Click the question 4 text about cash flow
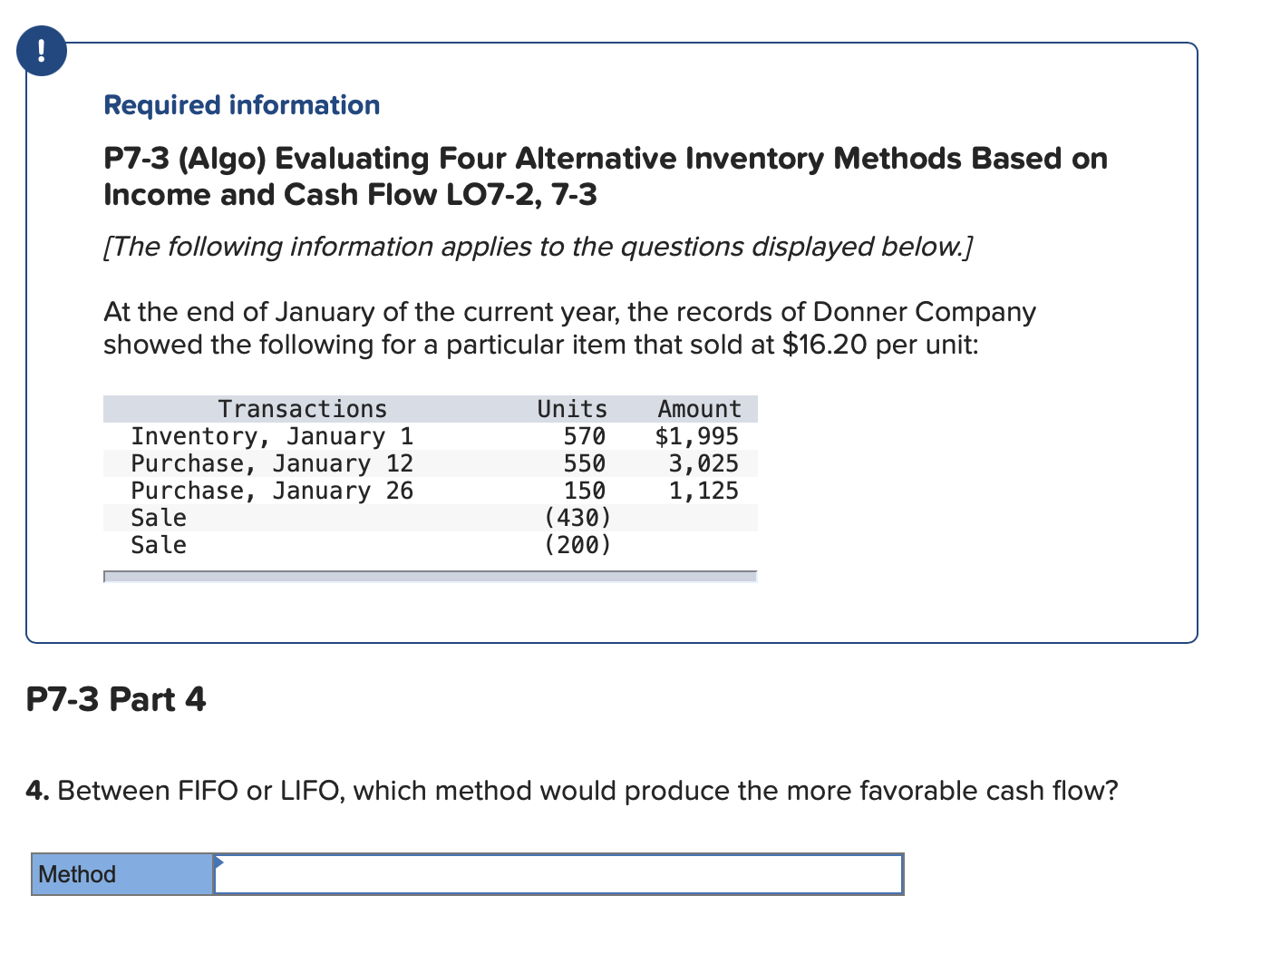Image resolution: width=1271 pixels, height=954 pixels. (x=572, y=790)
